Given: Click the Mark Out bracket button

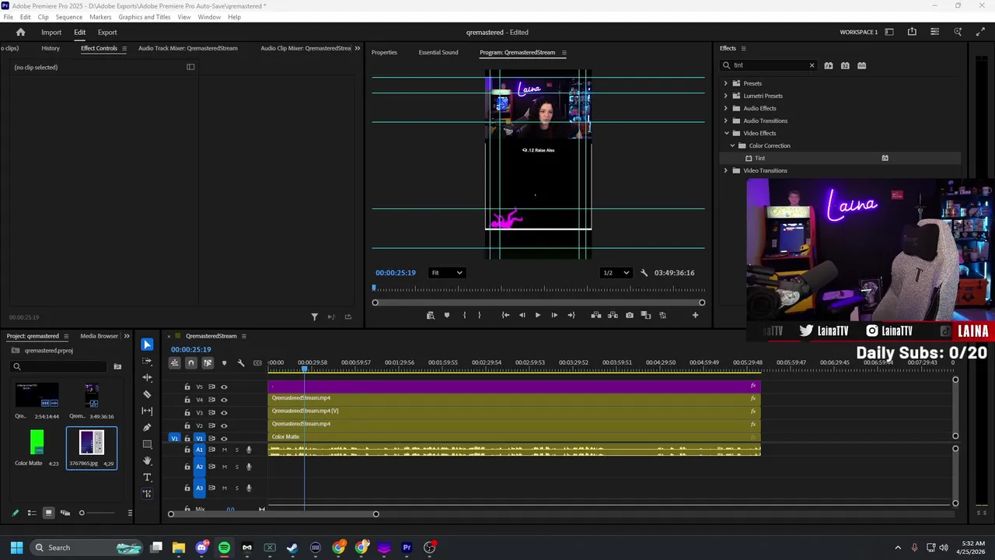Looking at the screenshot, I should tap(479, 315).
